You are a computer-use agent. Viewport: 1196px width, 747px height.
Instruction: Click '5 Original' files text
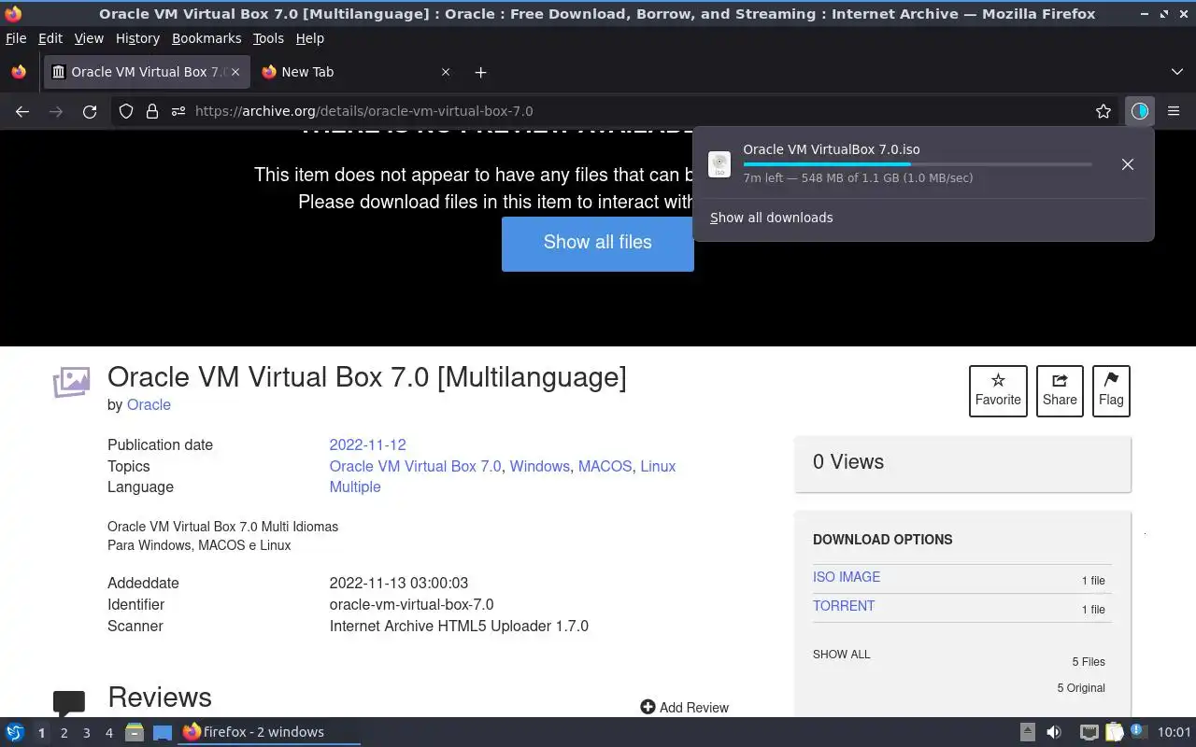point(1081,688)
